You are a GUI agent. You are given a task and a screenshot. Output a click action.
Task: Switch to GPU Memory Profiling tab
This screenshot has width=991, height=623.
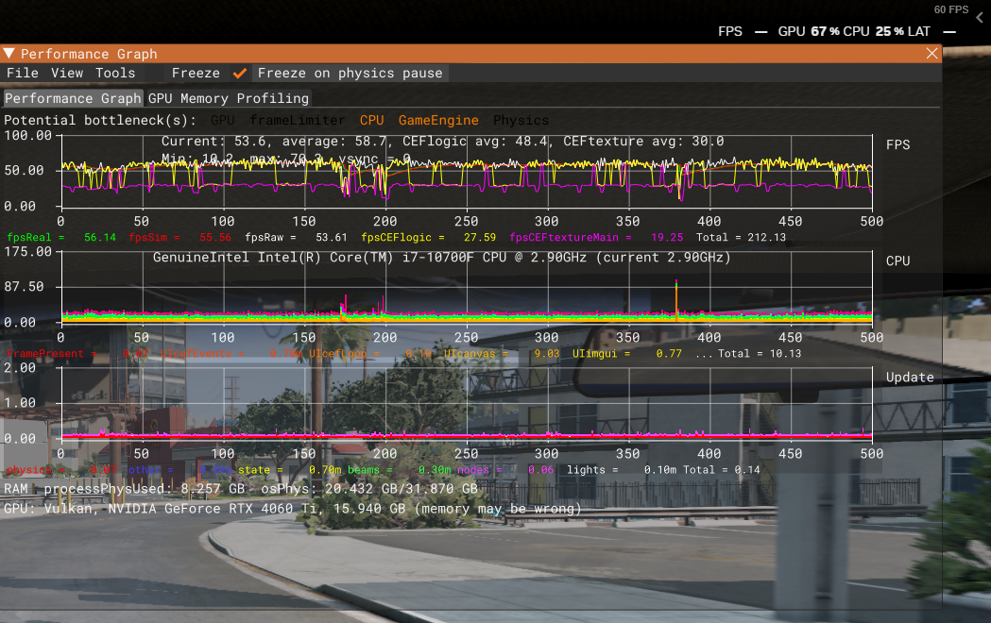tap(229, 98)
